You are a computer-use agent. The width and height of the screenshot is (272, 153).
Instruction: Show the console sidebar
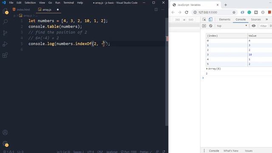point(204,26)
